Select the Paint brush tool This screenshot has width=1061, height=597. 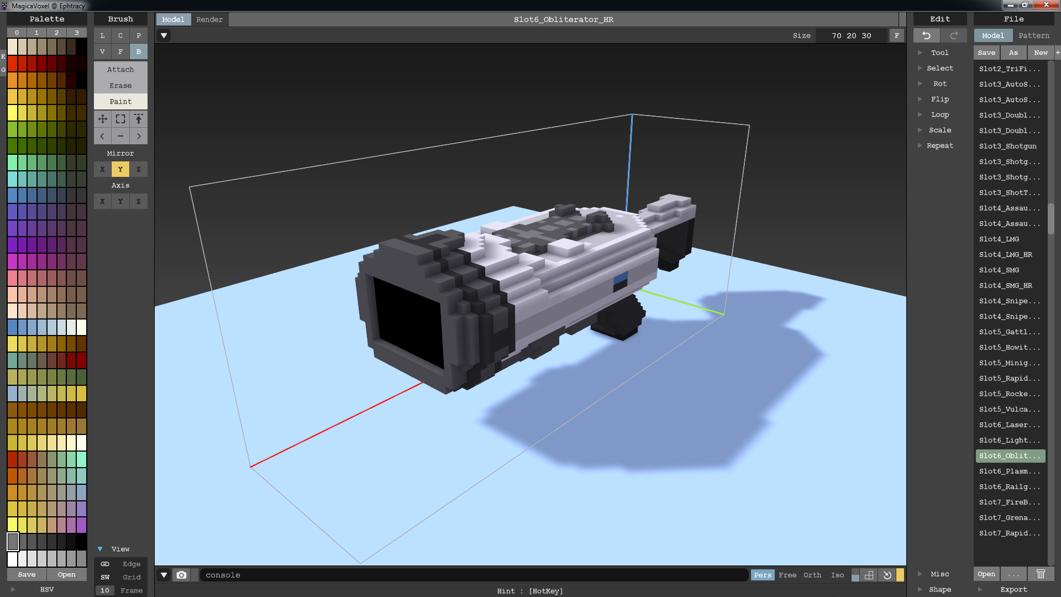tap(120, 101)
